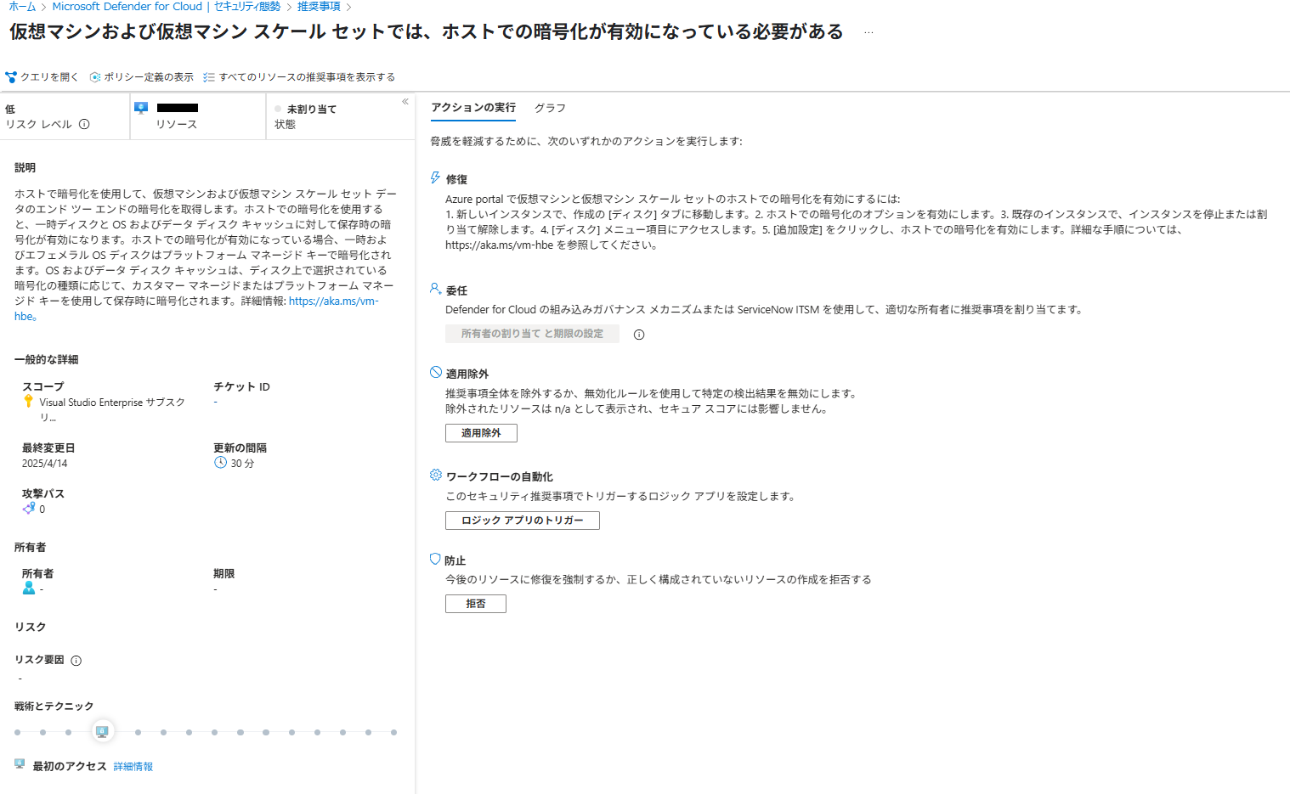Select highlighted marker on tactics timeline
The height and width of the screenshot is (794, 1290).
point(102,731)
